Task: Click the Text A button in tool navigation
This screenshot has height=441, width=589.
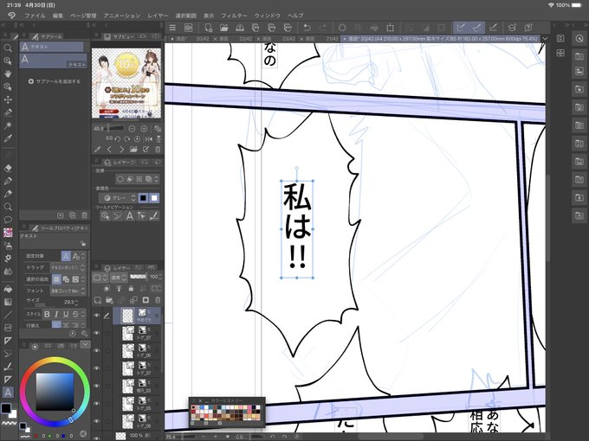Action: (x=130, y=216)
